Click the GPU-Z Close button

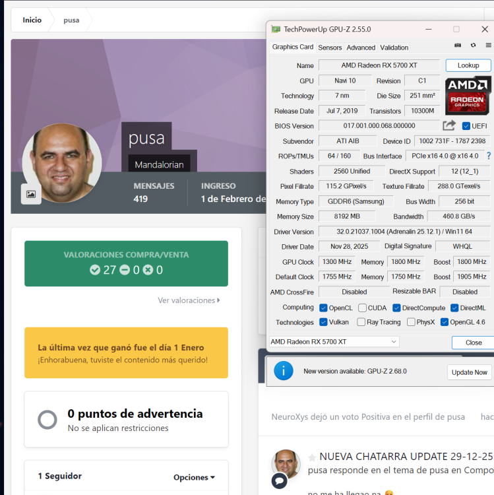(473, 343)
